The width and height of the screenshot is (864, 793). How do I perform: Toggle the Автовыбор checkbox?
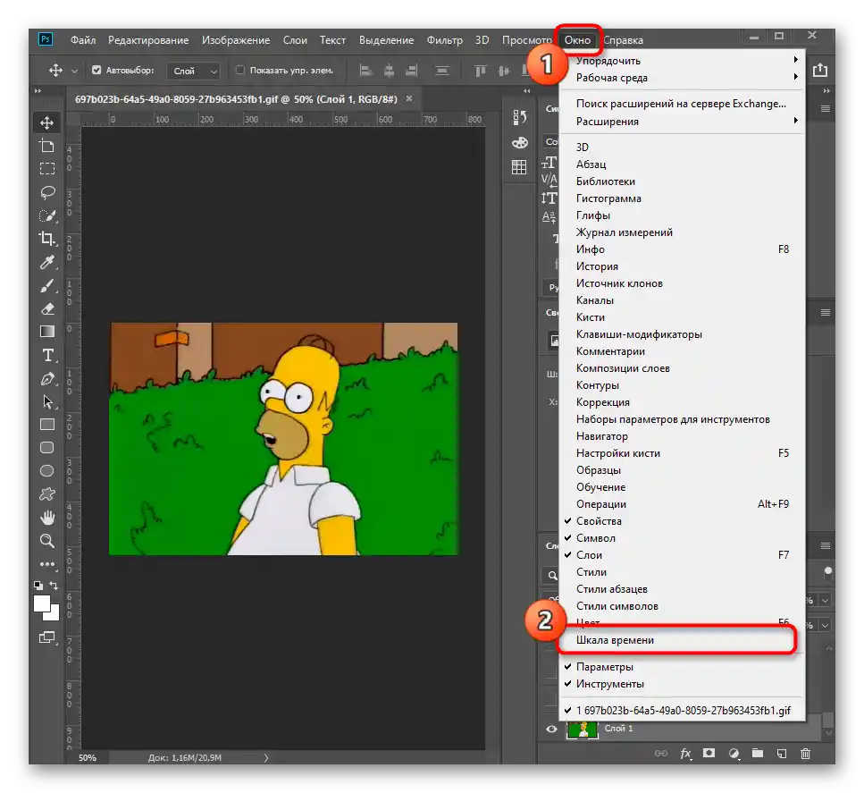(x=96, y=70)
